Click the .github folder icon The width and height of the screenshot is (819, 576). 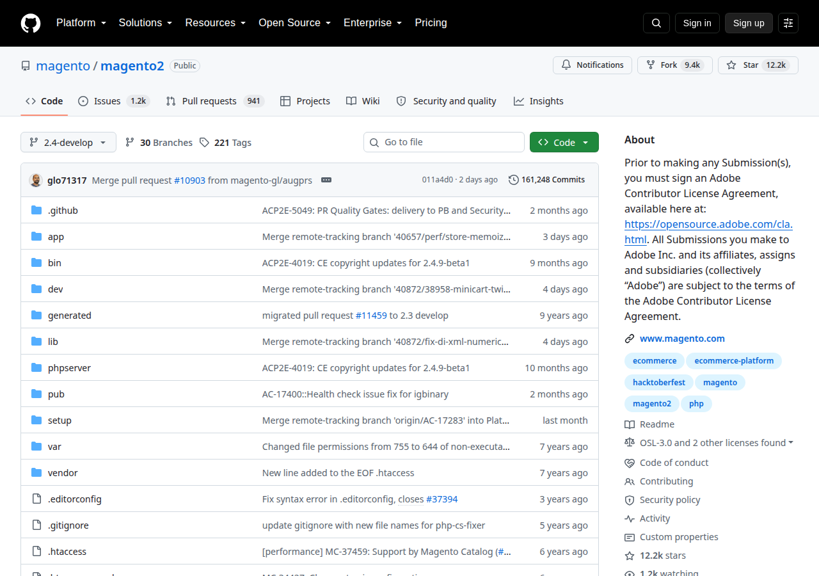[36, 210]
